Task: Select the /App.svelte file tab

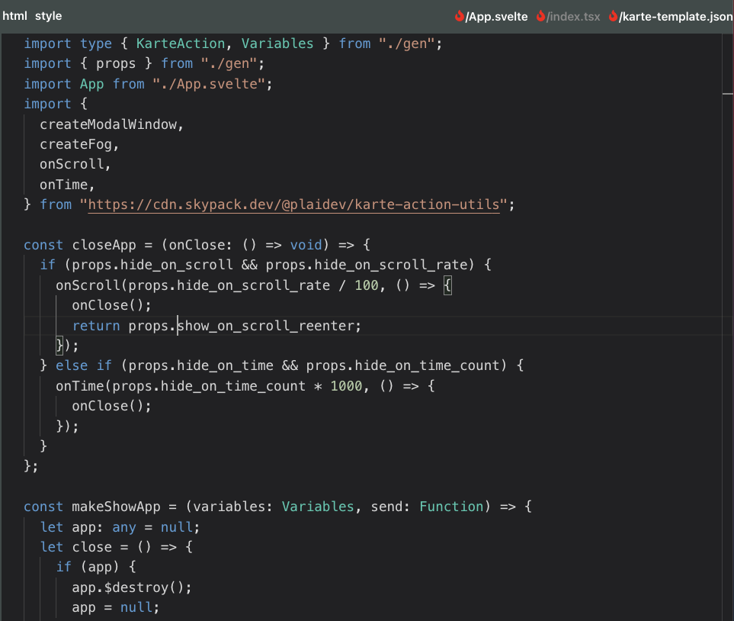Action: point(496,16)
